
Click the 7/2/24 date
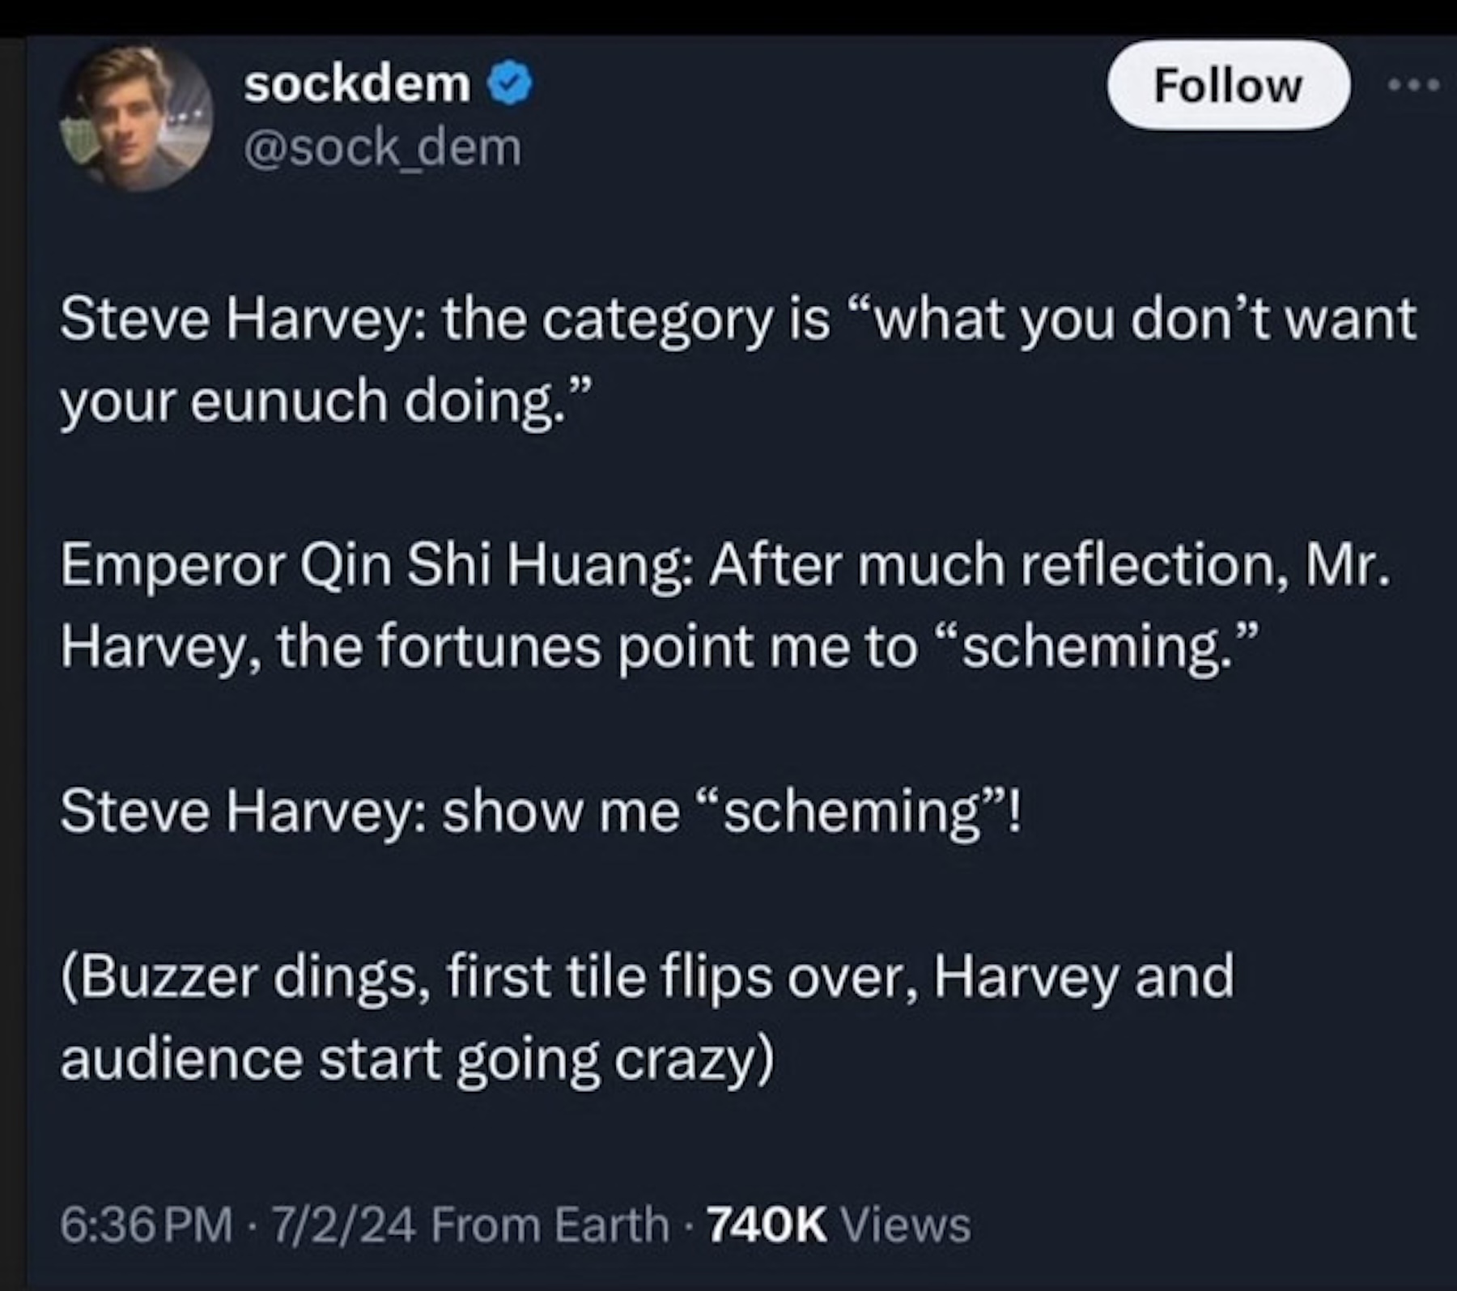[344, 1225]
